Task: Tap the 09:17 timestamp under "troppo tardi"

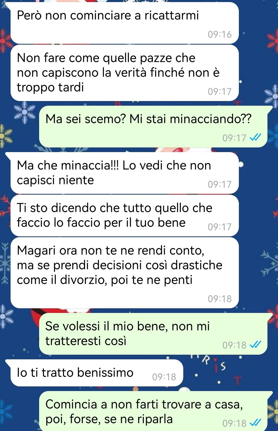Action: (220, 92)
